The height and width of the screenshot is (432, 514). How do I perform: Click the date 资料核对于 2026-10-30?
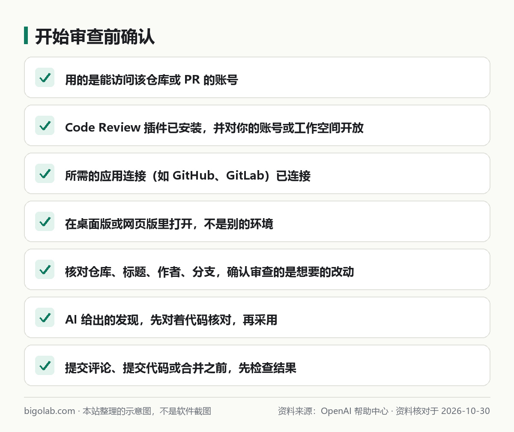coord(442,411)
